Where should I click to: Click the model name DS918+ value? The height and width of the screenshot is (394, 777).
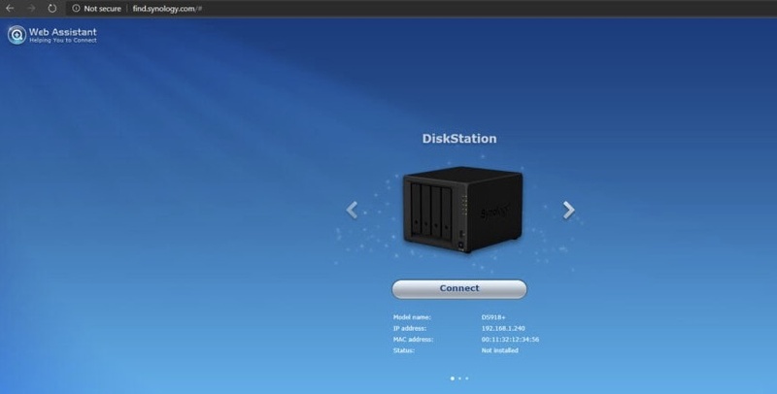pyautogui.click(x=493, y=317)
